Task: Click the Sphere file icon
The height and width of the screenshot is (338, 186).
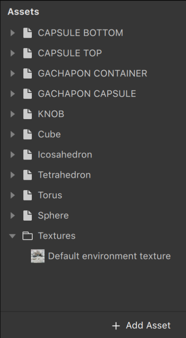Action: (28, 215)
